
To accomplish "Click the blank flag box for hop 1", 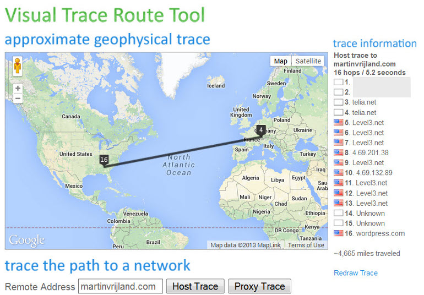I will coord(338,82).
